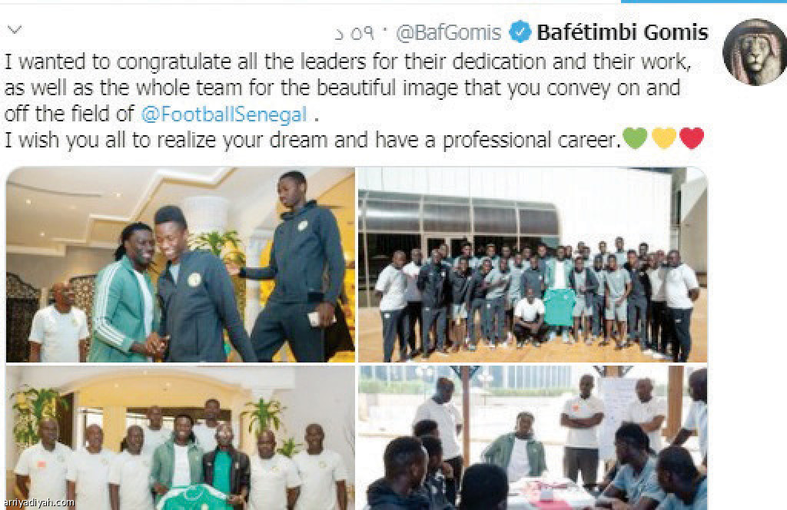Open the handshake photo with green jacket
The image size is (787, 510).
(180, 265)
